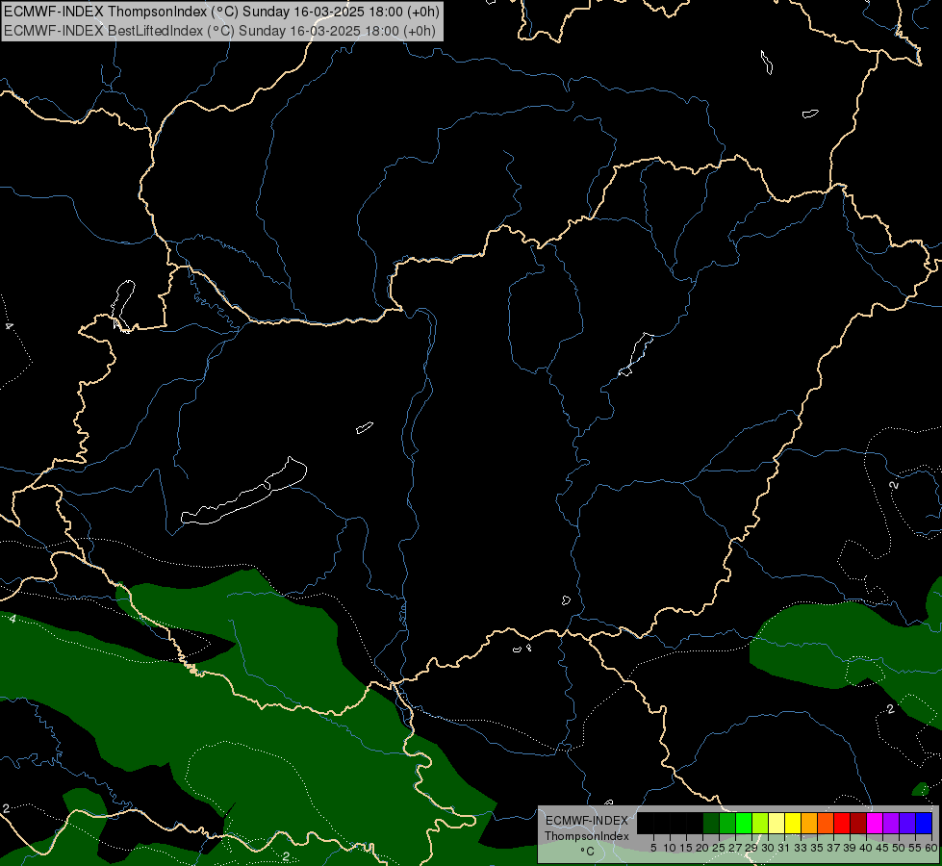Click the legend tick value '60'
Viewport: 942px width, 866px height.
(x=931, y=848)
